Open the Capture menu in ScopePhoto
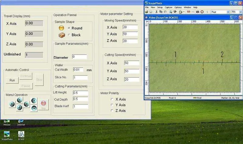 tap(169, 7)
